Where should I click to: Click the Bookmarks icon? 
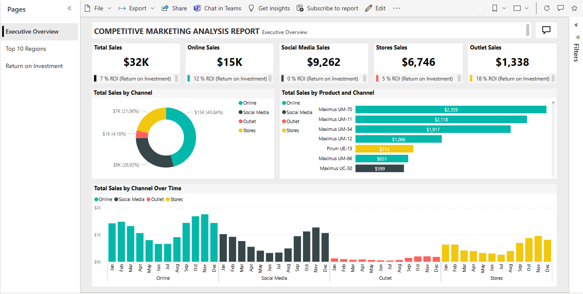494,8
